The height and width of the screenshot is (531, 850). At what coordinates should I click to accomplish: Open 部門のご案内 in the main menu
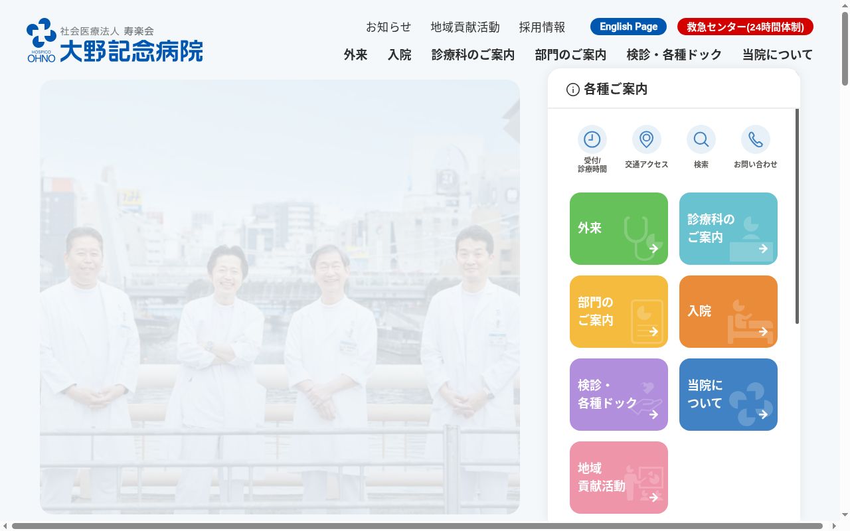click(570, 55)
